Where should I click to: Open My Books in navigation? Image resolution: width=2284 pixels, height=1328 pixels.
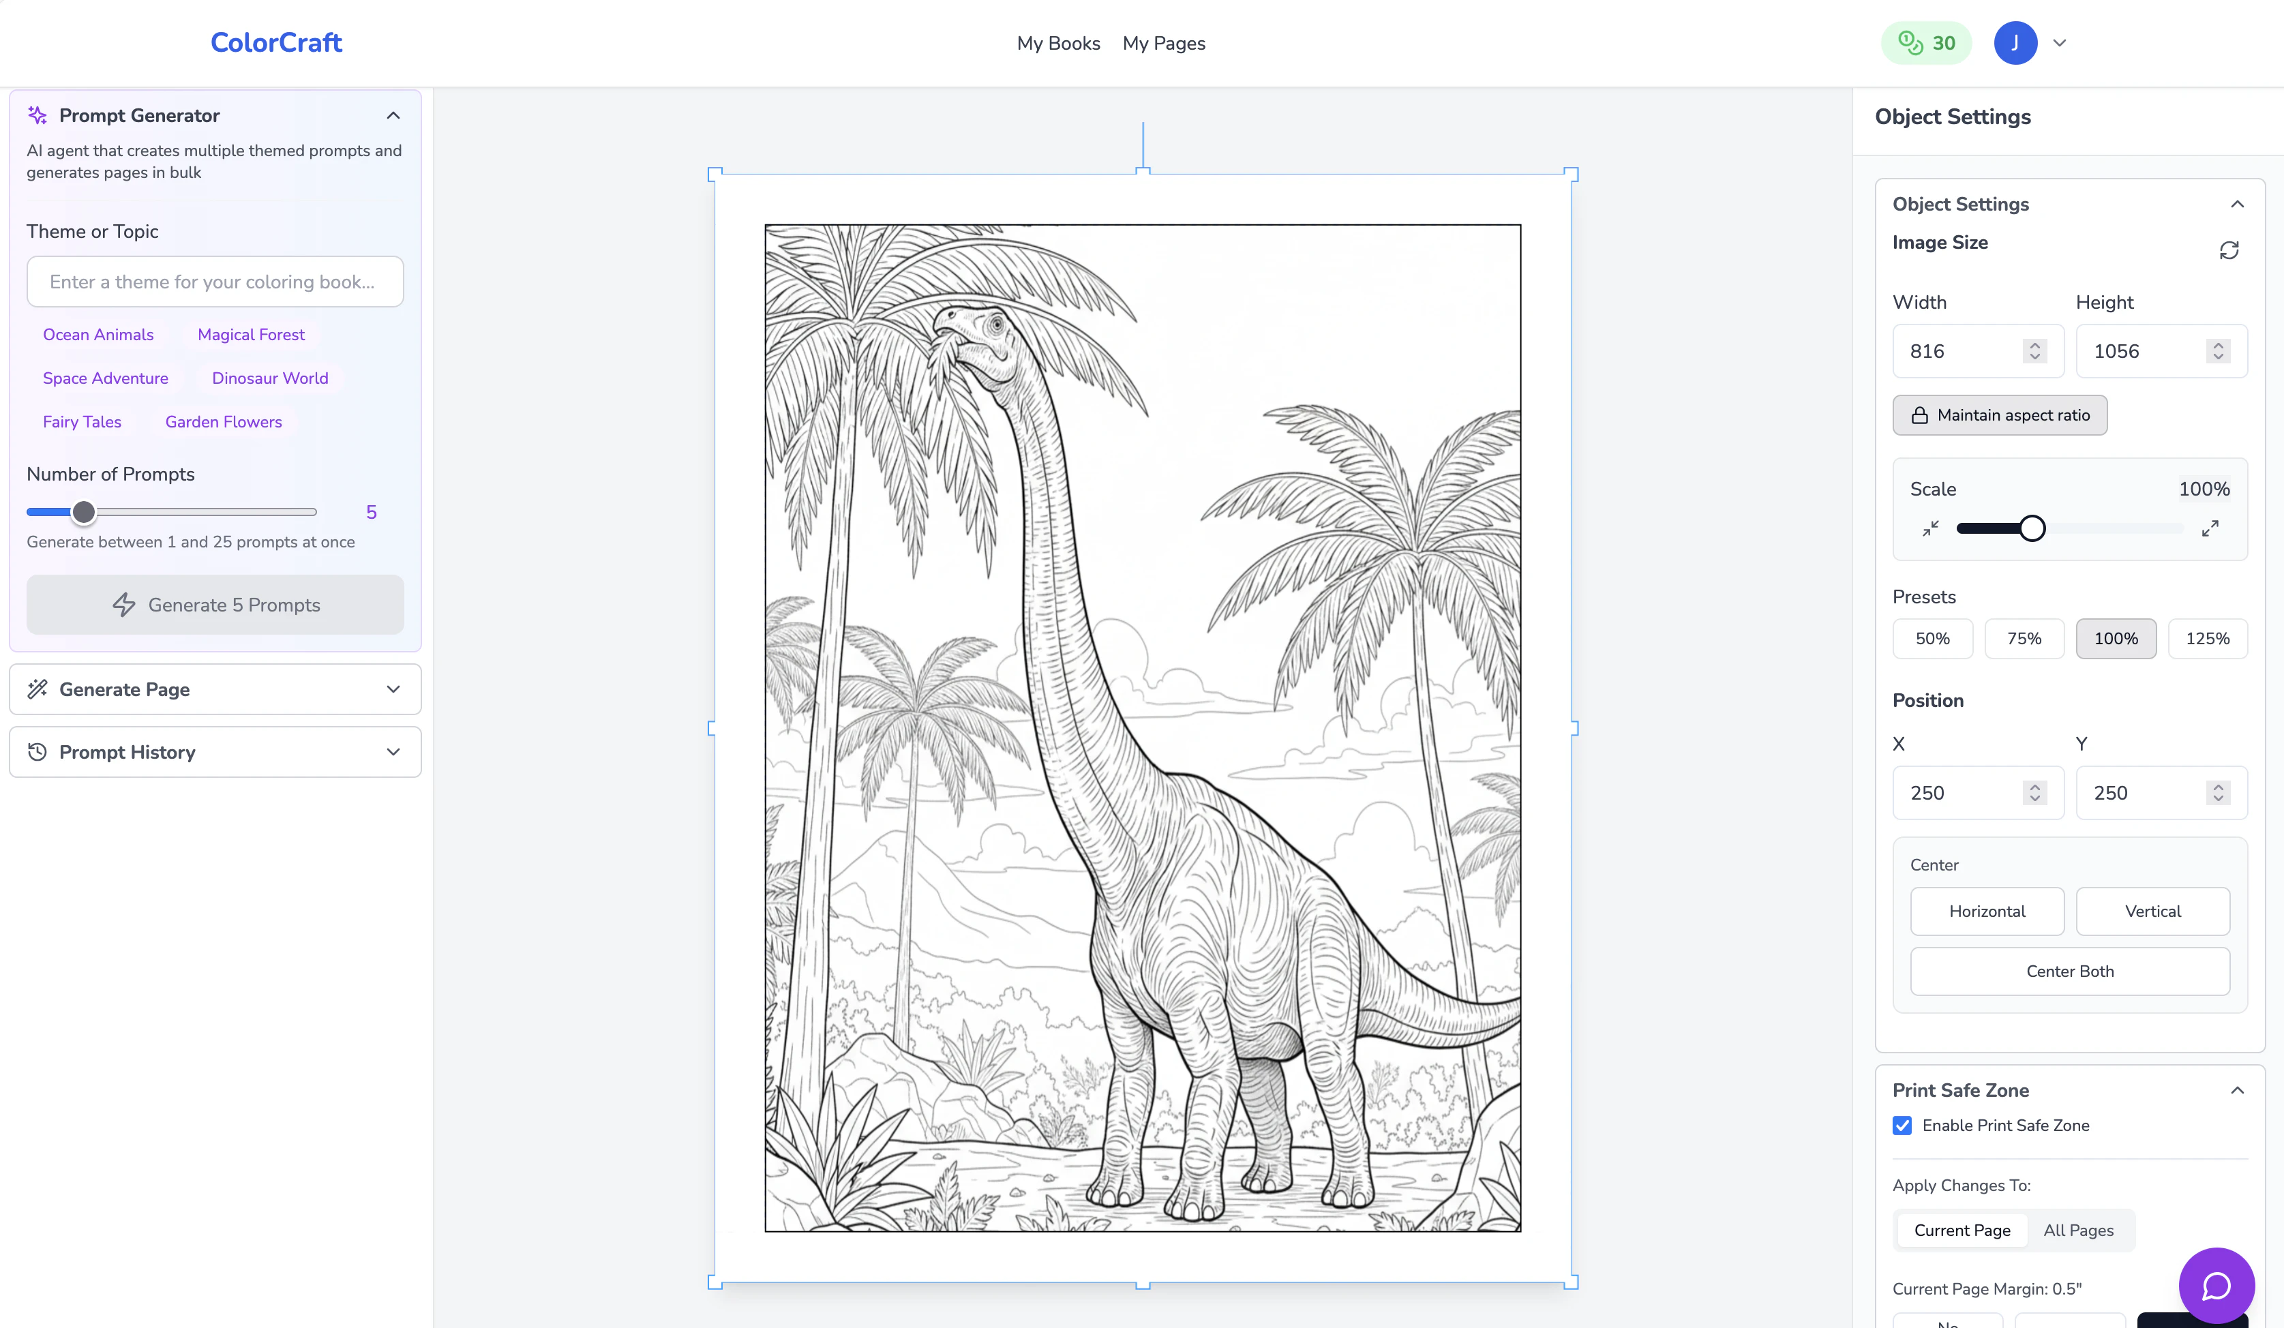coord(1057,44)
